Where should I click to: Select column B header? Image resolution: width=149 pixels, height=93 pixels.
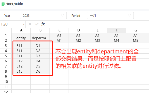(x=40, y=30)
